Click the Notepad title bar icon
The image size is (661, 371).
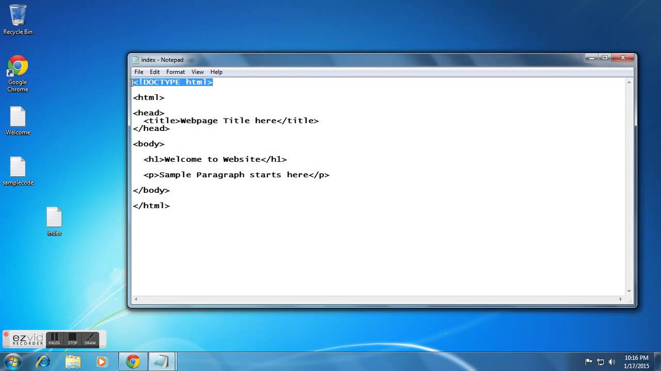click(x=136, y=60)
